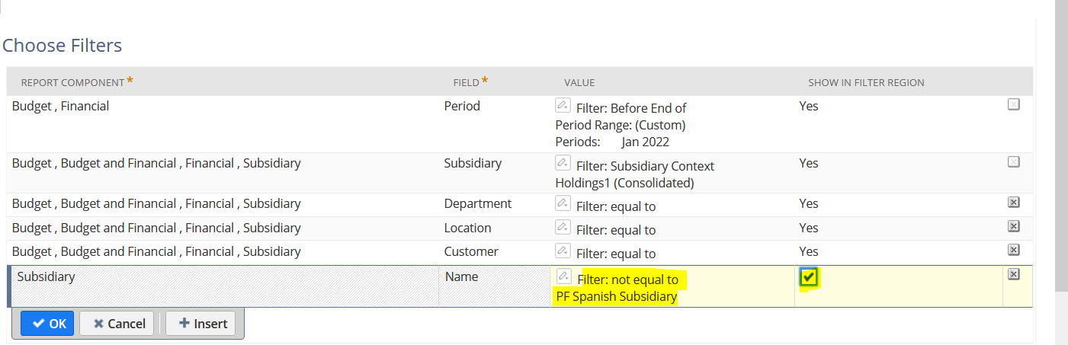Click pencil icon beside 'not equal to' filter
Viewport: 1068px width, 345px height.
click(564, 276)
